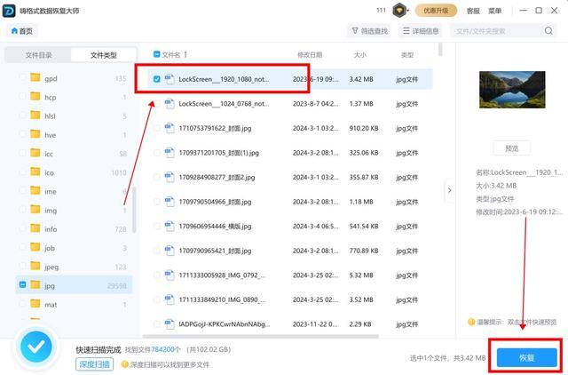Sort by the 大小 column header
The image size is (568, 375).
pos(359,55)
